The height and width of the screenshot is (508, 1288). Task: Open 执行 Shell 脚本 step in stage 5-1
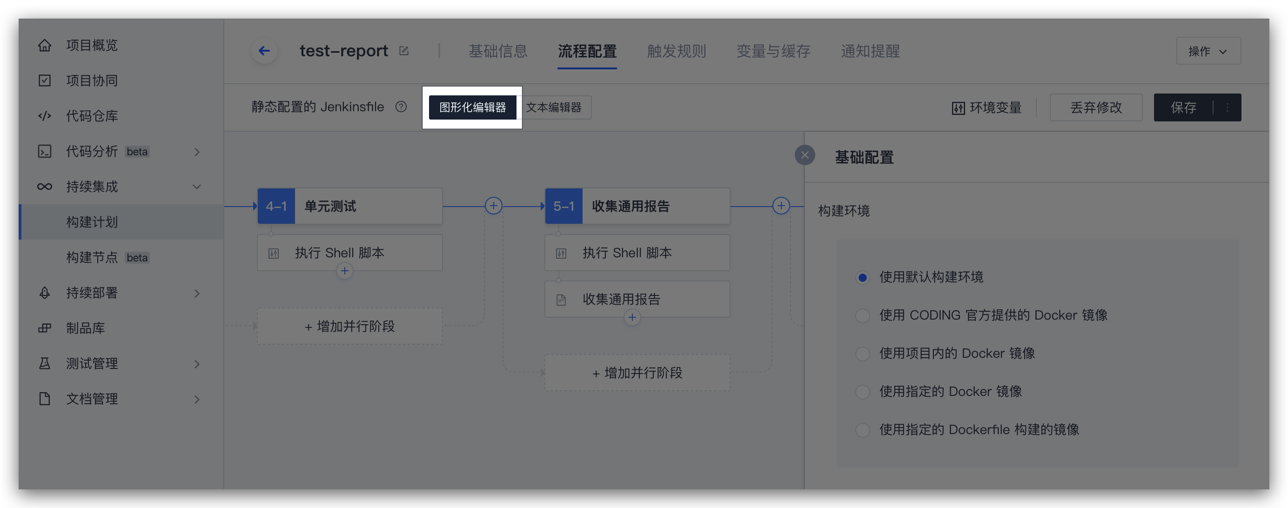click(637, 253)
